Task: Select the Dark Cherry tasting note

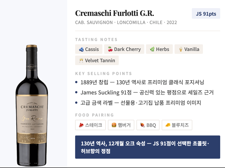Action: [124, 49]
